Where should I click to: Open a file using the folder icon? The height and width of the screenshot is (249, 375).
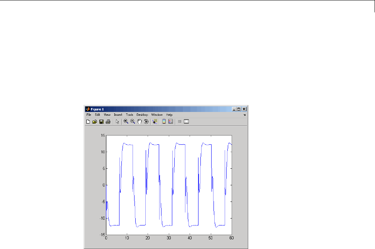click(95, 122)
